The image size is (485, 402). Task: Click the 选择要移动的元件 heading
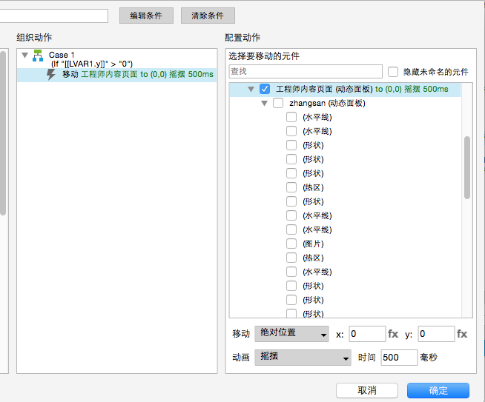pos(264,56)
